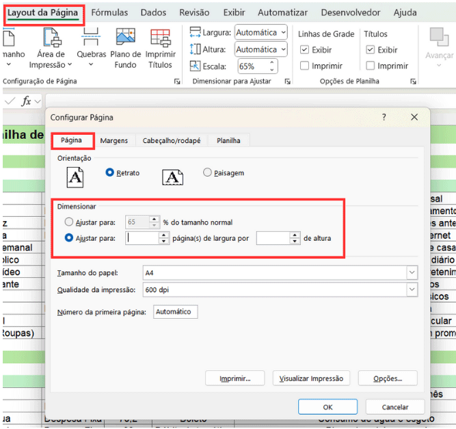Click the Visualizar Impressão button
Screen dimensions: 456x429
(311, 378)
